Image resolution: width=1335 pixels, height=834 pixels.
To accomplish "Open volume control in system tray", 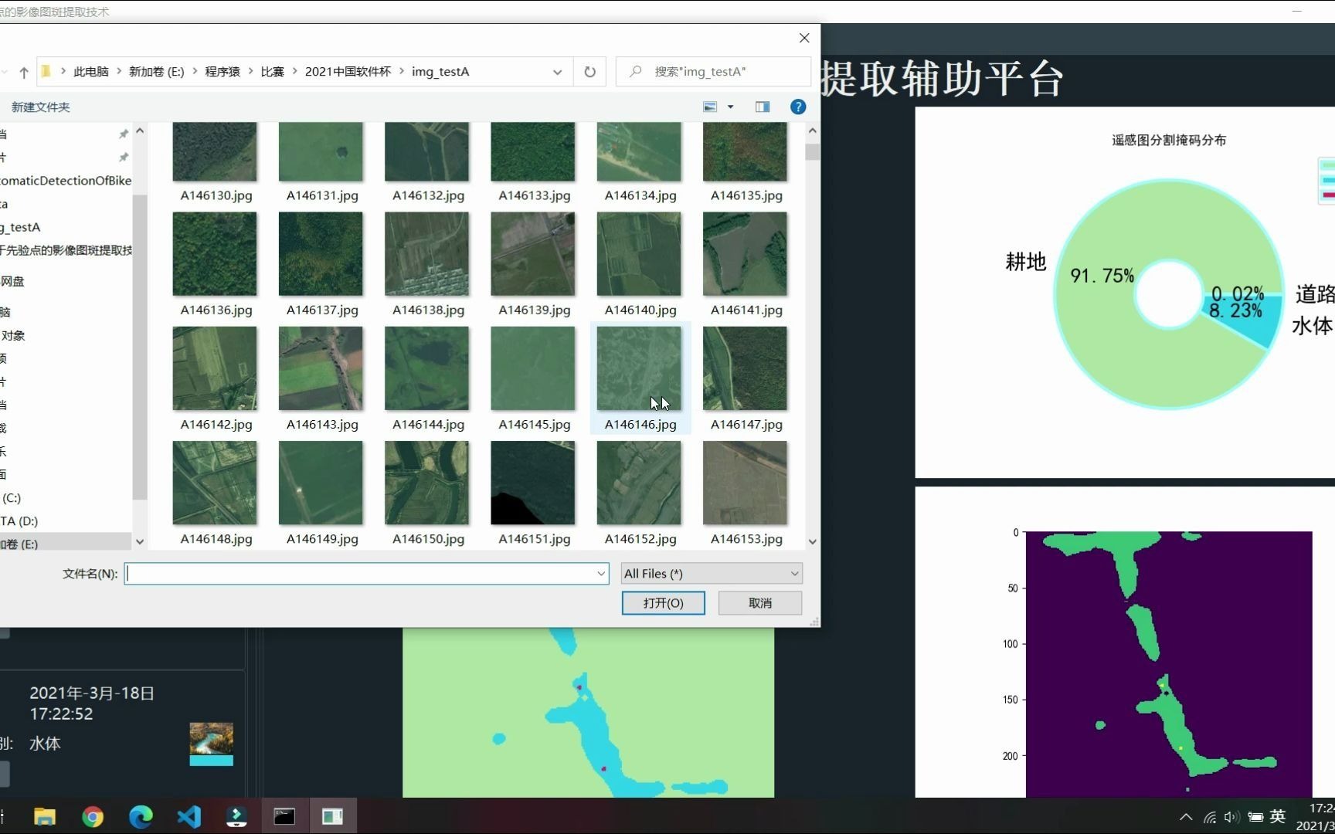I will click(1231, 817).
